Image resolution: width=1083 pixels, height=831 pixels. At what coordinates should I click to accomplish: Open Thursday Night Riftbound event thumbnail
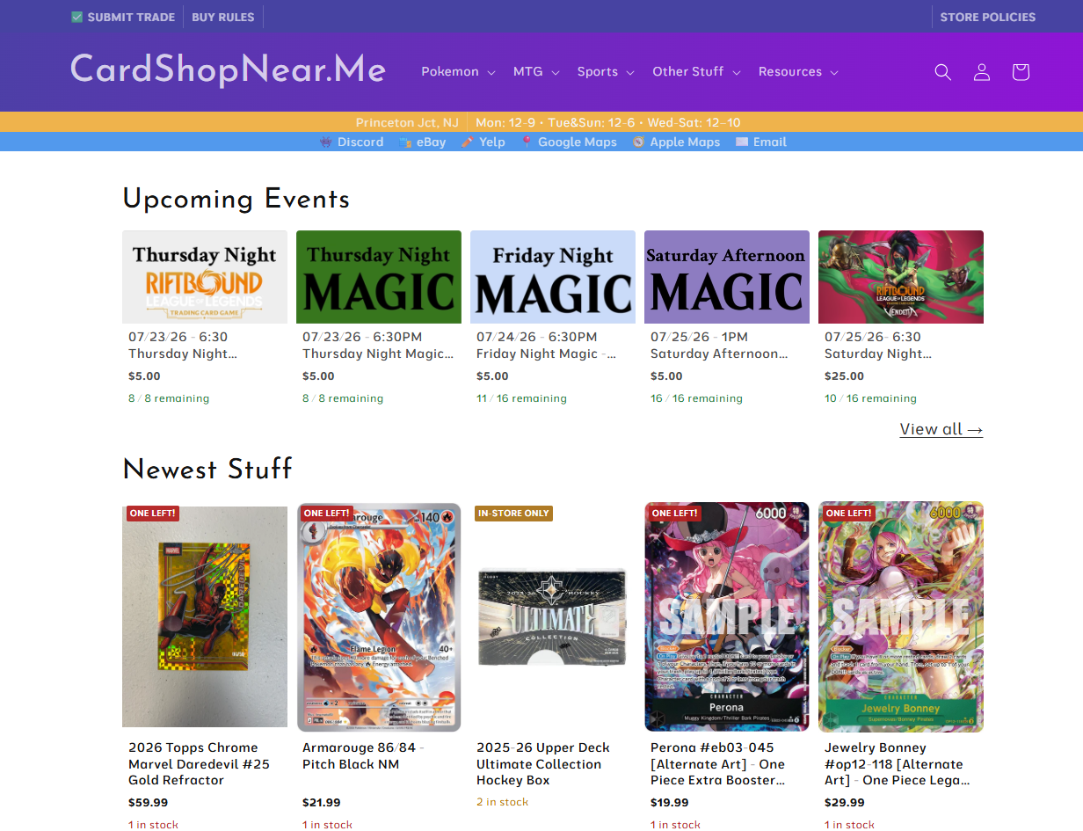205,277
